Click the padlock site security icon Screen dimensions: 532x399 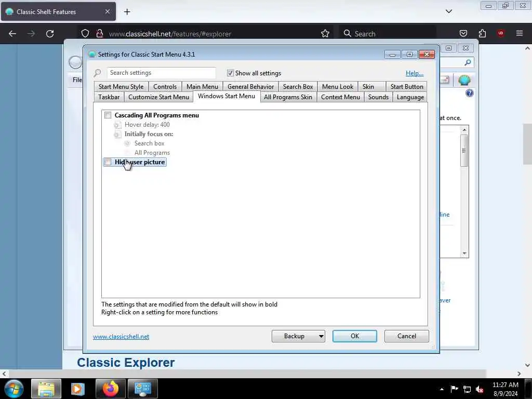click(x=99, y=34)
